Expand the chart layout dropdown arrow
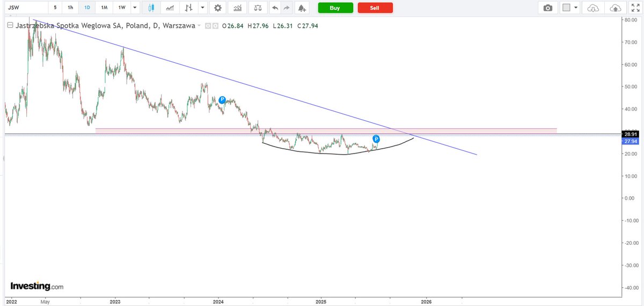This screenshot has height=306, width=644. 576,8
